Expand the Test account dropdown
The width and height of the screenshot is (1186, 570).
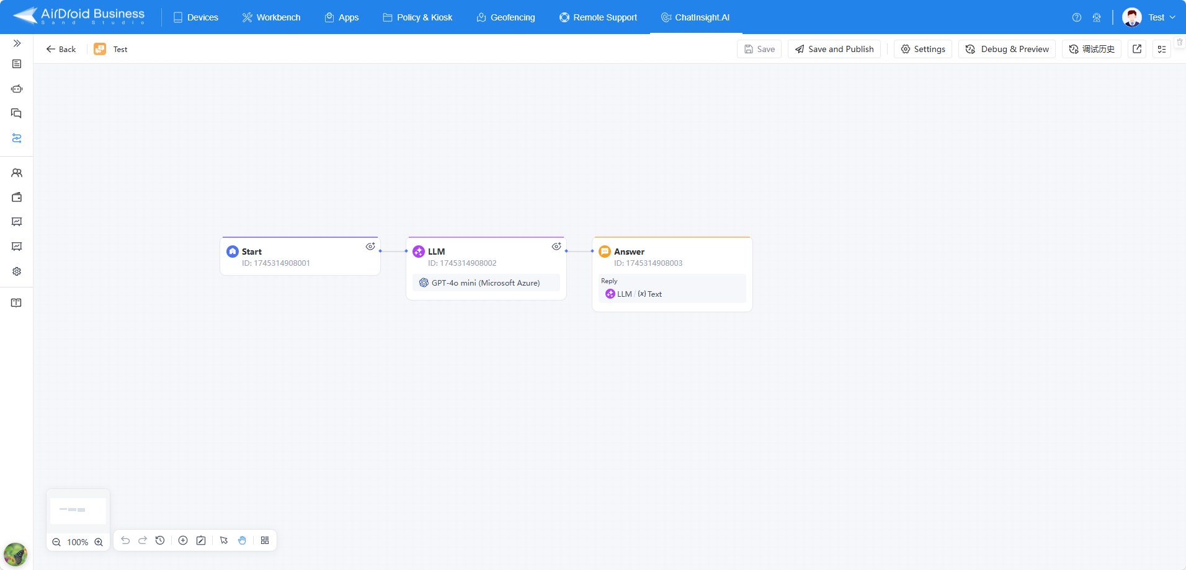coord(1162,17)
